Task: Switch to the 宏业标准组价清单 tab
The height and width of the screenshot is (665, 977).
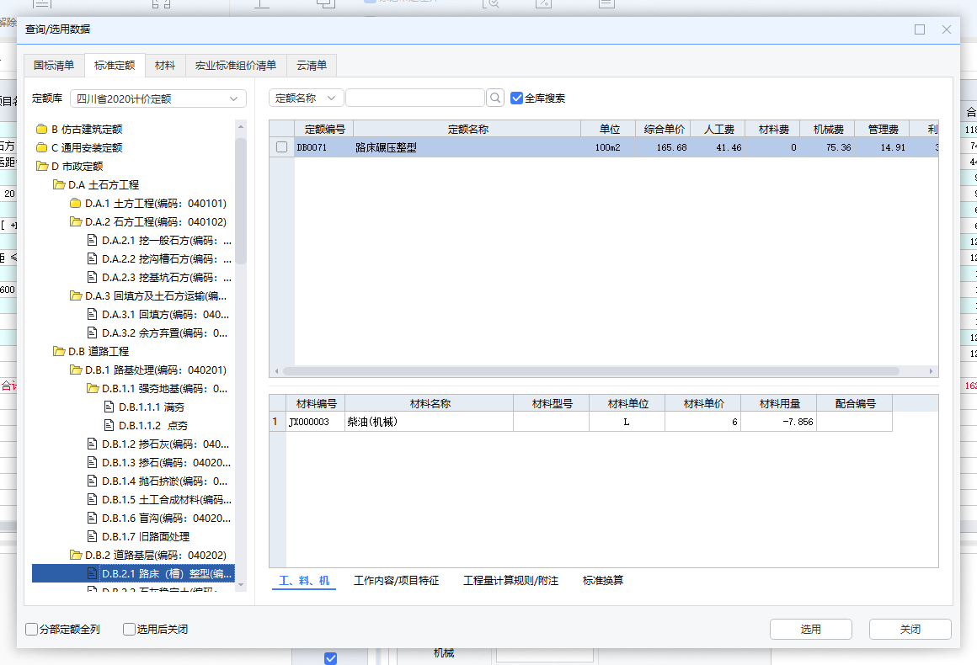Action: [236, 66]
